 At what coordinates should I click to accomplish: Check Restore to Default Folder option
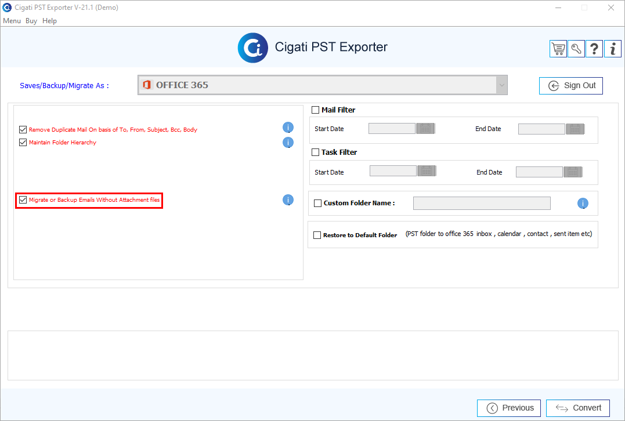tap(317, 235)
